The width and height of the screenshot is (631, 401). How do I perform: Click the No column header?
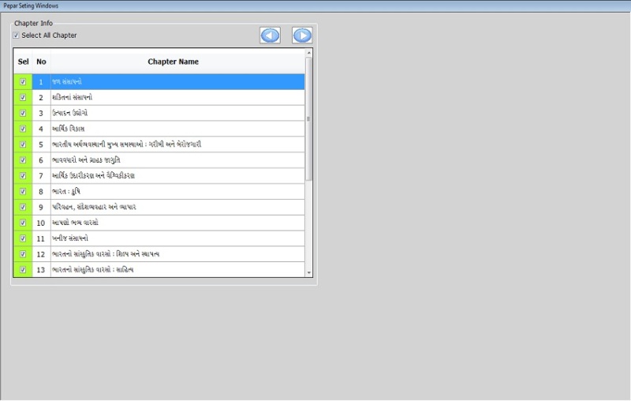41,62
